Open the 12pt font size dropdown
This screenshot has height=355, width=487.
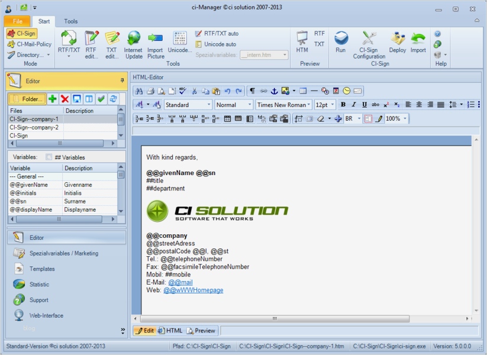(x=325, y=105)
